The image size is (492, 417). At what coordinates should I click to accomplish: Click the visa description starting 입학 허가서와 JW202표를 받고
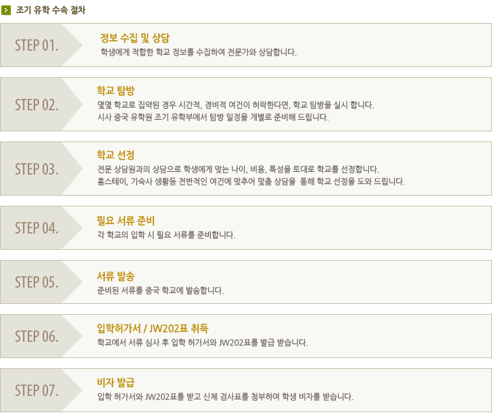pos(225,397)
